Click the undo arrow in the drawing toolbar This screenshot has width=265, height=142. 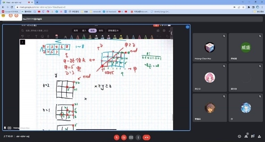pos(23,36)
